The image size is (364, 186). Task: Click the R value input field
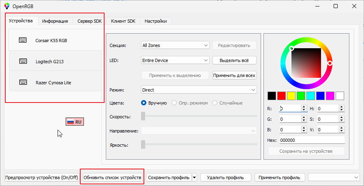290,108
